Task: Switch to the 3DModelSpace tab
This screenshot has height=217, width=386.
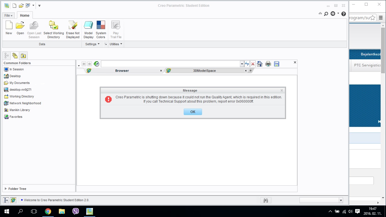Action: [204, 71]
